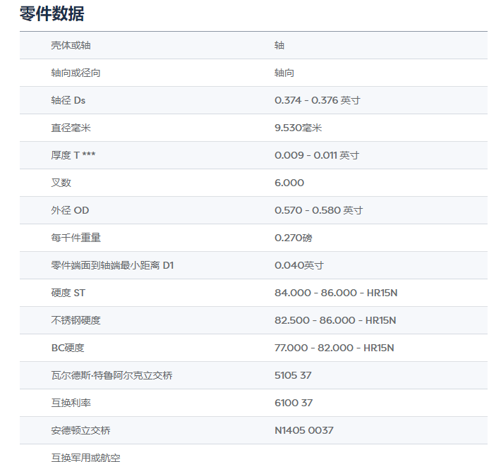Click the cross reference number 5105 37
Screen dimensions: 501x462
point(293,375)
